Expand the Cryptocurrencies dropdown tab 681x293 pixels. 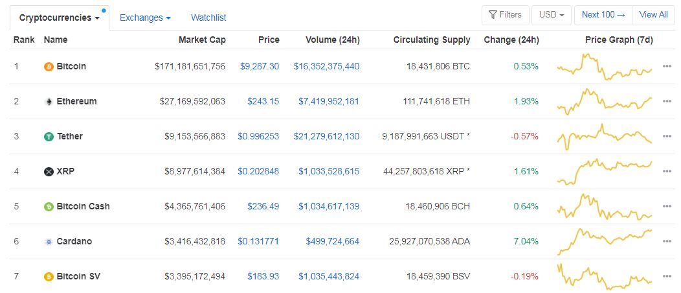tap(60, 18)
